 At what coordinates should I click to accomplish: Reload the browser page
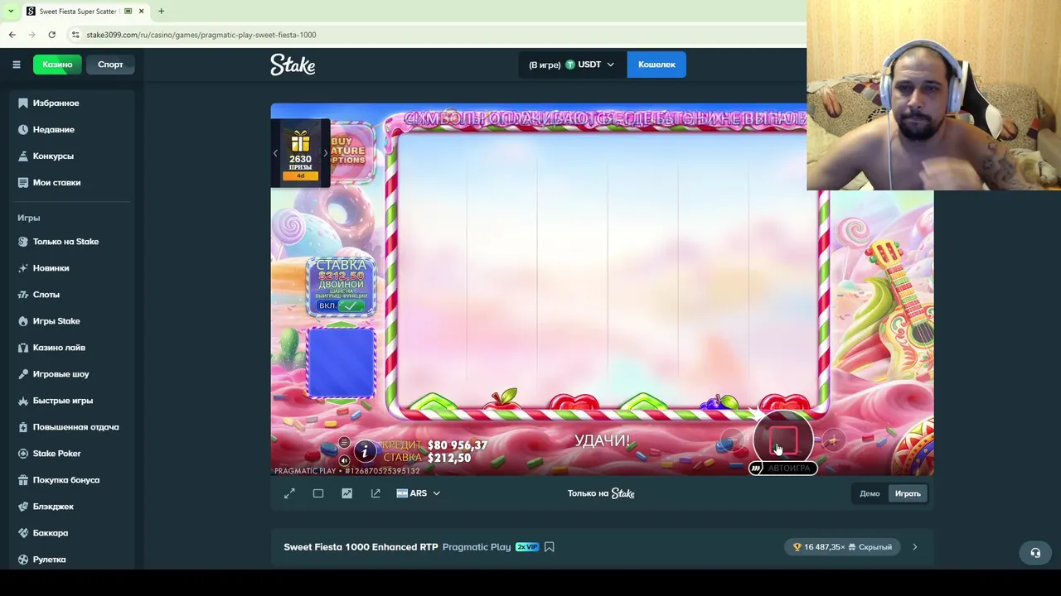[51, 35]
